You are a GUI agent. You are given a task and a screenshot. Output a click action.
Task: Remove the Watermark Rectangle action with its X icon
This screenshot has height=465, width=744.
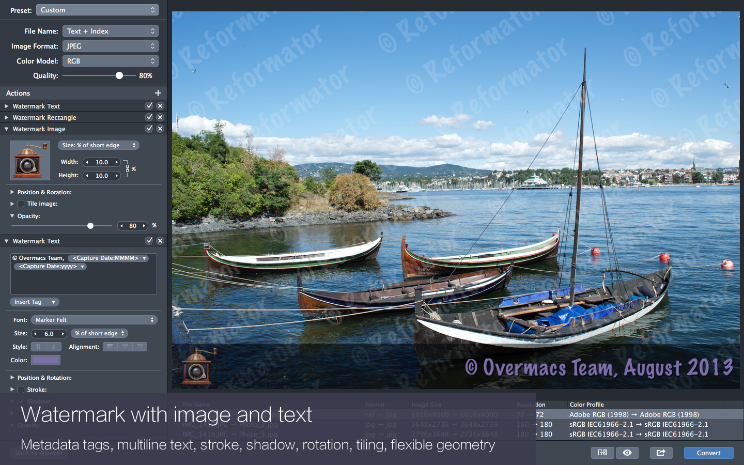(x=160, y=117)
